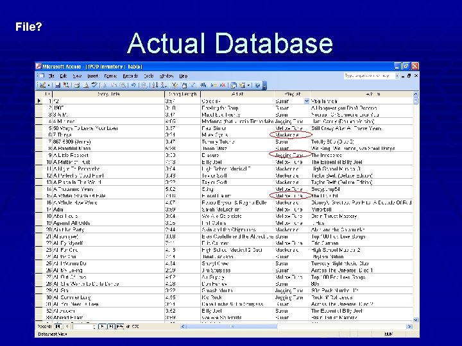Expand the New Object dropdown arrow
Screen dimensions: 462x346
click(249, 85)
